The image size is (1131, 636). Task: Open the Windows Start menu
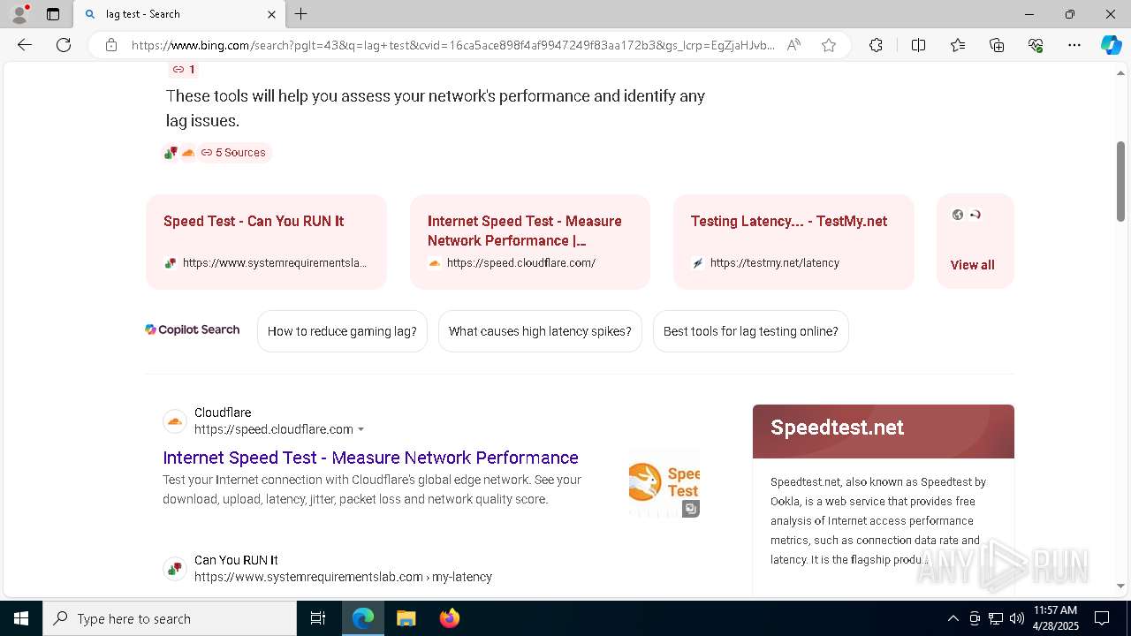pyautogui.click(x=21, y=618)
